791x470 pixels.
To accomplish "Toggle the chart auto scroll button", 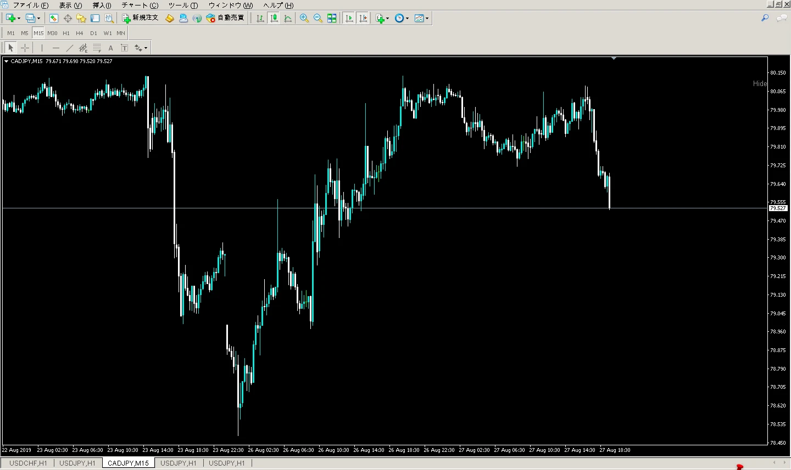I will click(x=349, y=18).
